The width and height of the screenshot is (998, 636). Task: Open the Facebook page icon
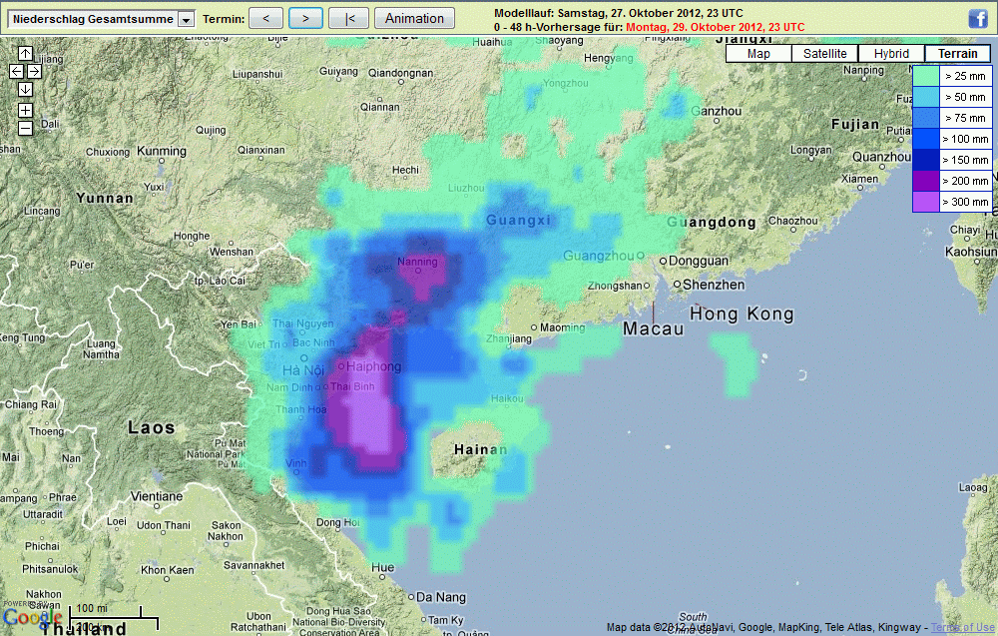tap(978, 18)
